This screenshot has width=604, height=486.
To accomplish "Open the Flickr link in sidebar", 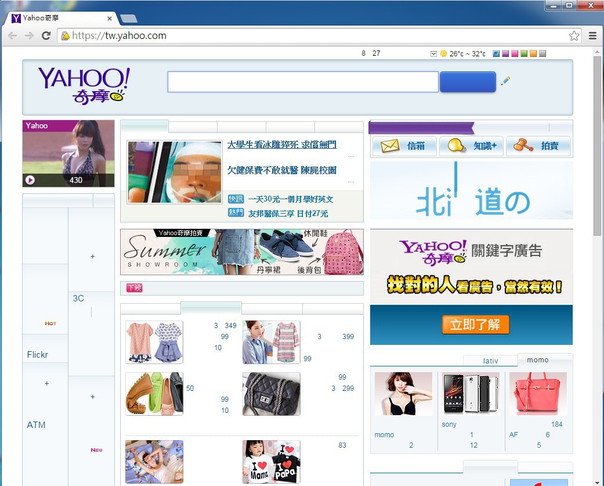I will (37, 355).
